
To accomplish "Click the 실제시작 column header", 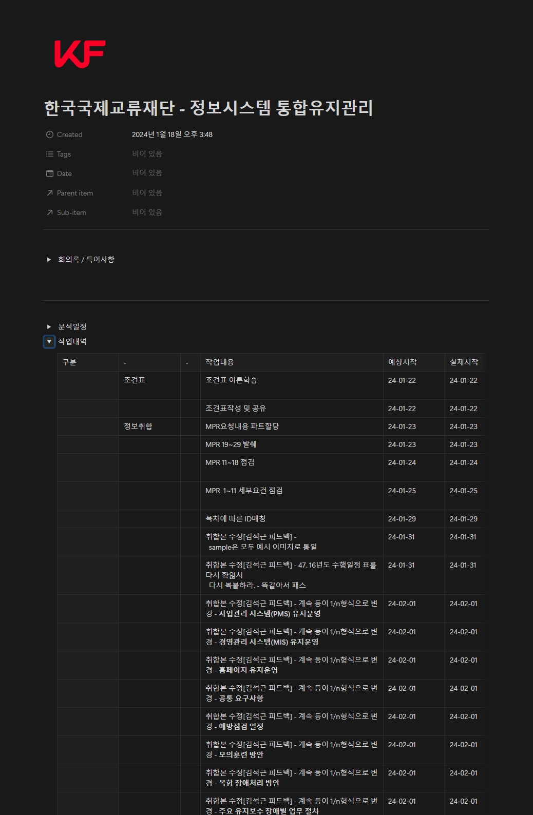I will tap(465, 362).
